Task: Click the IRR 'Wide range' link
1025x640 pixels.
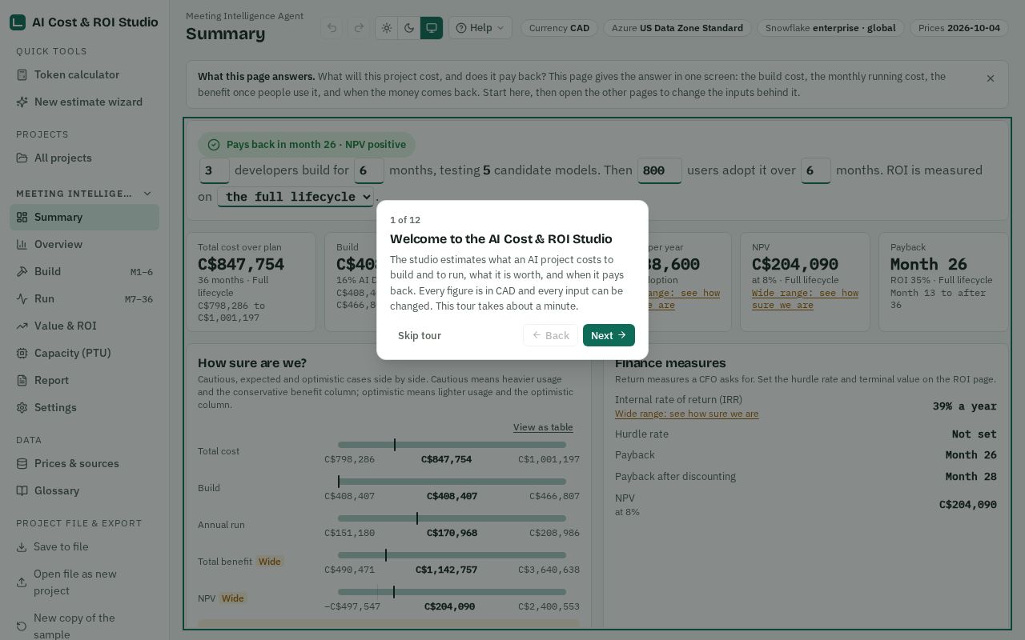Action: [x=686, y=414]
